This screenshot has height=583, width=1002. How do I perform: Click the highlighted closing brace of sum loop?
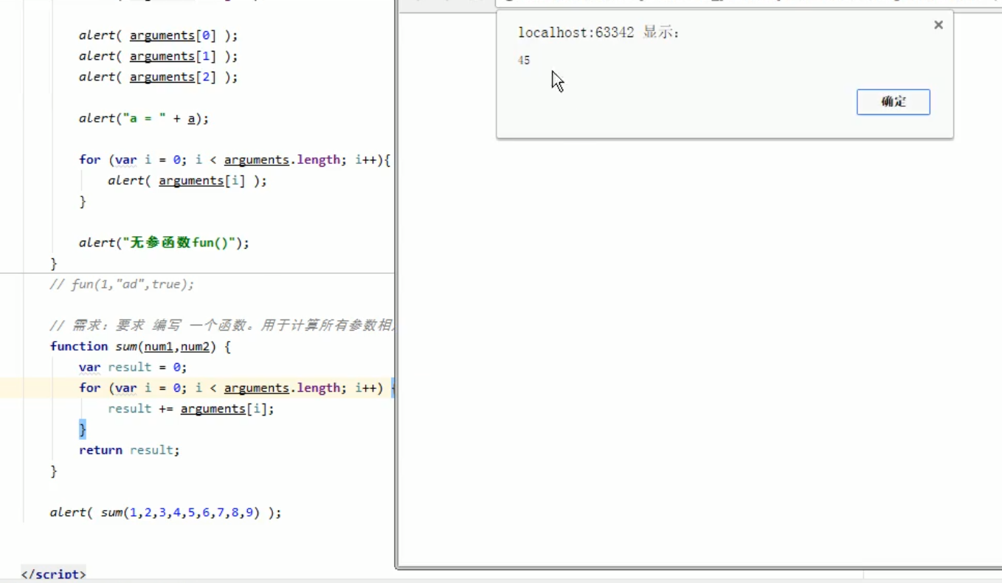tap(83, 429)
